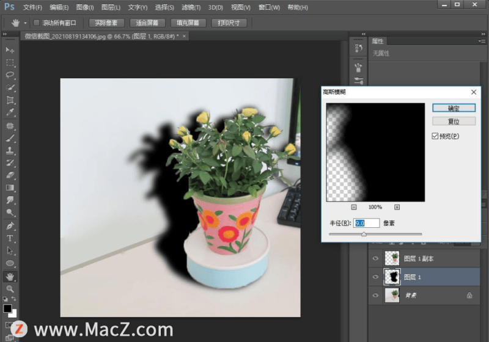Open the 文件(F) file menu
Viewport: 489px width, 342px height.
tap(32, 7)
